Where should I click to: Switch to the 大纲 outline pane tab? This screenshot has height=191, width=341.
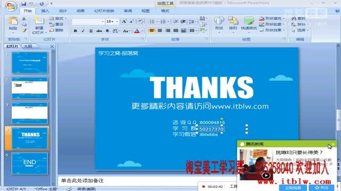tap(28, 46)
